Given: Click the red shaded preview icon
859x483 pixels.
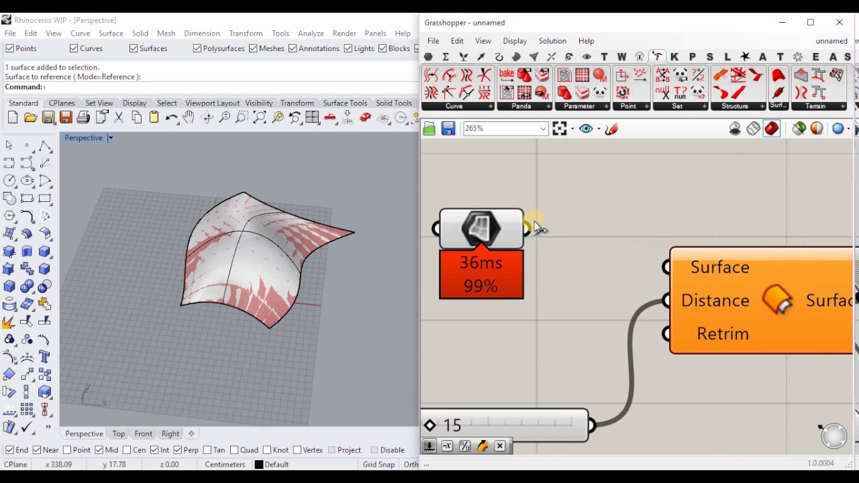Looking at the screenshot, I should click(771, 129).
